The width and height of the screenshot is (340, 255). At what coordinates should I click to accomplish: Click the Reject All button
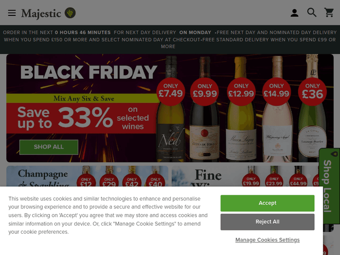[267, 221]
